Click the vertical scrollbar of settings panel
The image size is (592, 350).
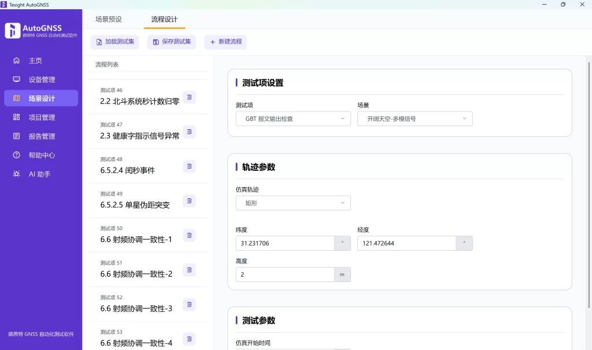(x=589, y=185)
